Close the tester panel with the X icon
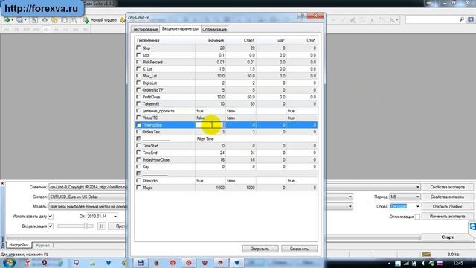Screen dimensions: 476x268 click(2, 183)
